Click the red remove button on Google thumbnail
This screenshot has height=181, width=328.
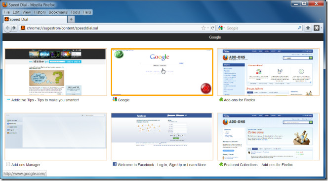[206, 89]
